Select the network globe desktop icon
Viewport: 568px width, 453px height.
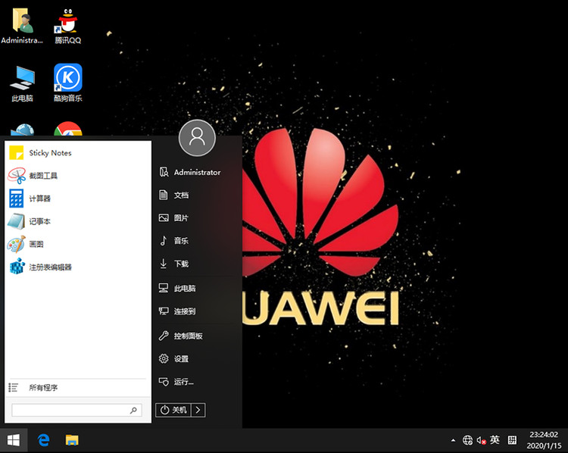(x=23, y=130)
